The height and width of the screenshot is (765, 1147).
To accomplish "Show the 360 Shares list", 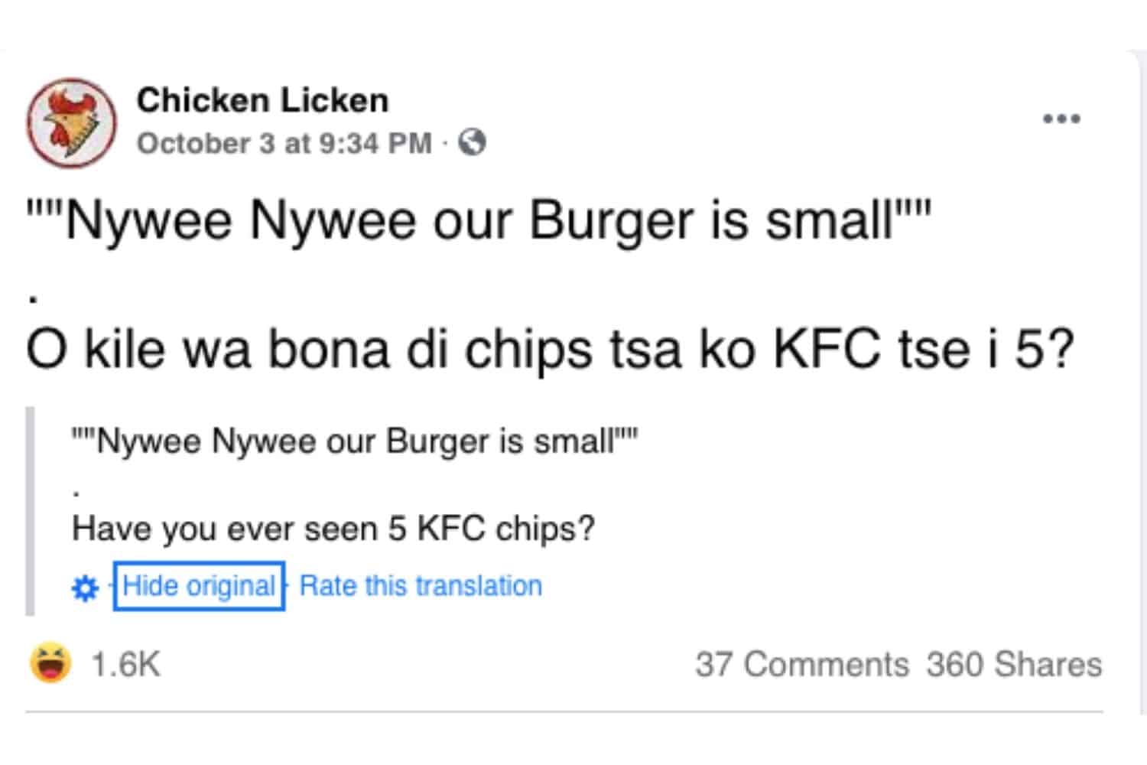I will click(1014, 664).
